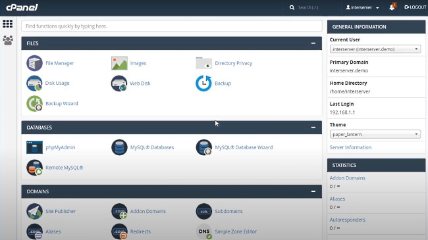This screenshot has height=240, width=428.
Task: Click the Logout button
Action: pos(415,7)
